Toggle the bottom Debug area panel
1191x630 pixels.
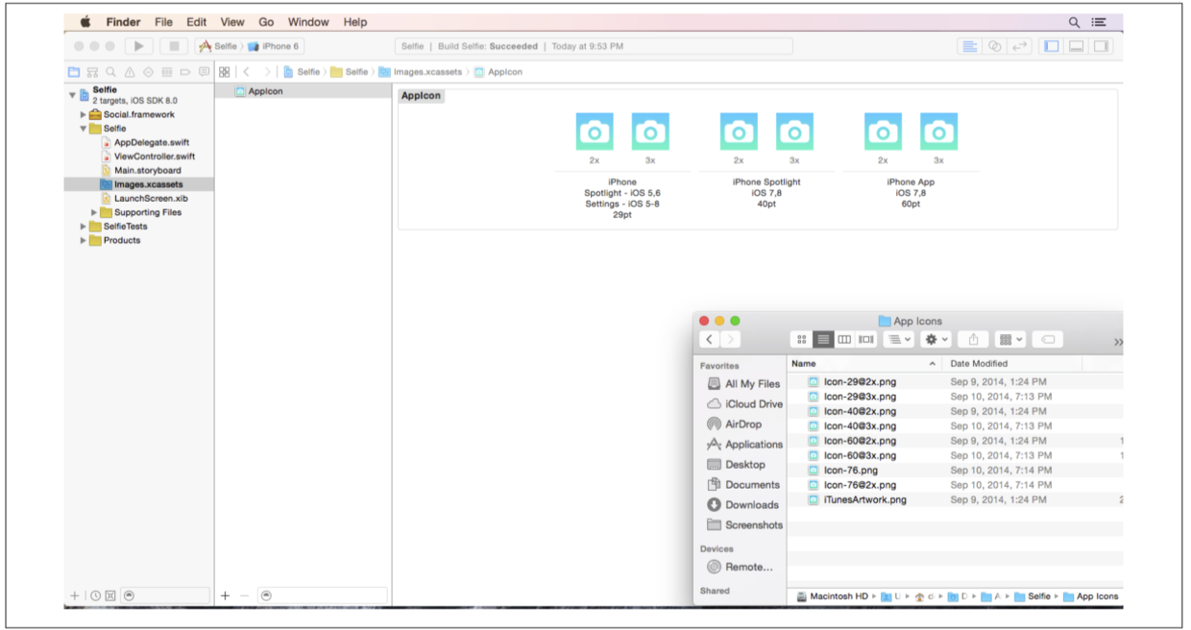1076,46
